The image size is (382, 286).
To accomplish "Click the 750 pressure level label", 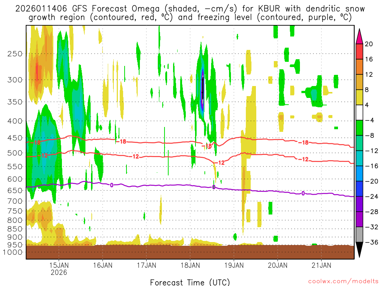I will pyautogui.click(x=15, y=211).
